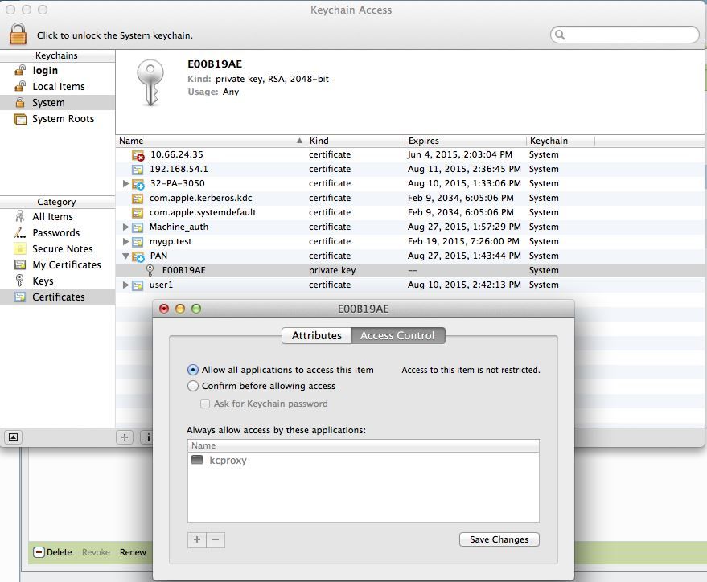
Task: Click the Keys category key icon
Action: [19, 281]
